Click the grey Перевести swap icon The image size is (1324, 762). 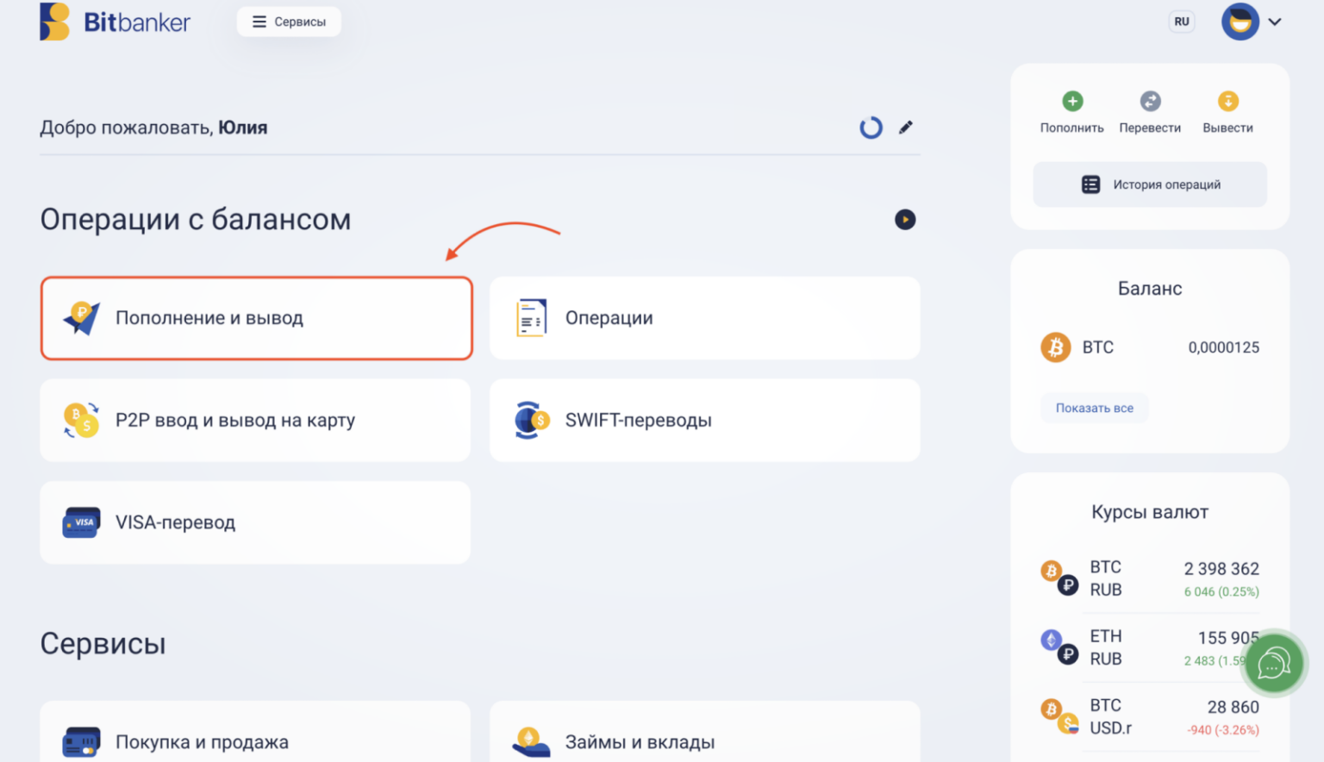pyautogui.click(x=1151, y=102)
